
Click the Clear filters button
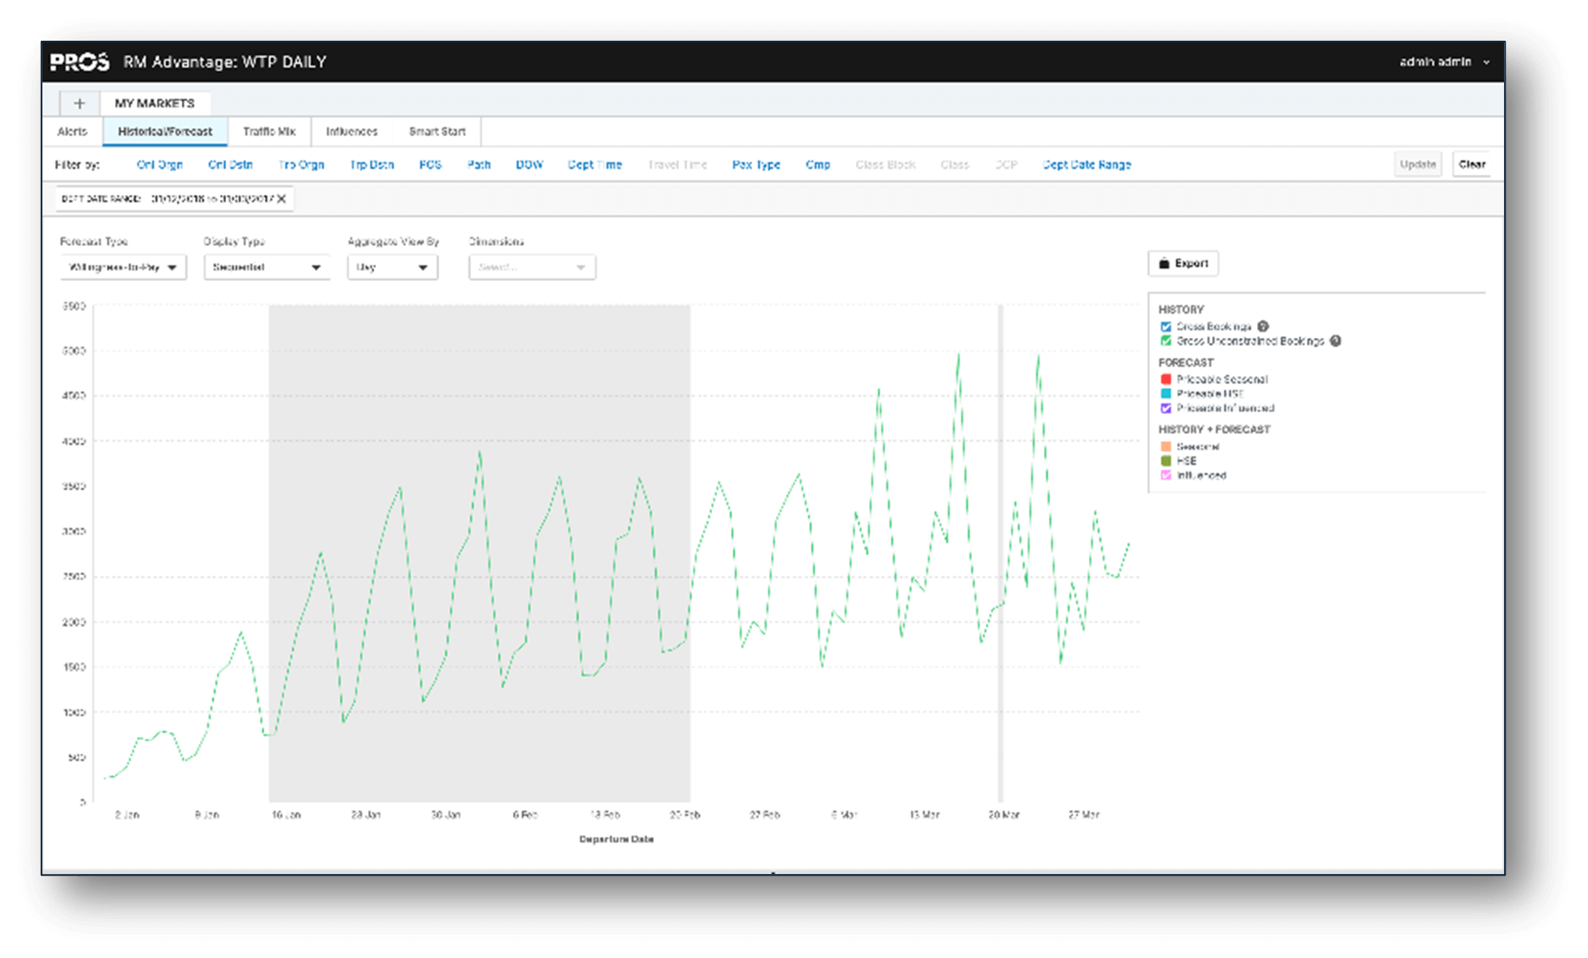tap(1471, 165)
